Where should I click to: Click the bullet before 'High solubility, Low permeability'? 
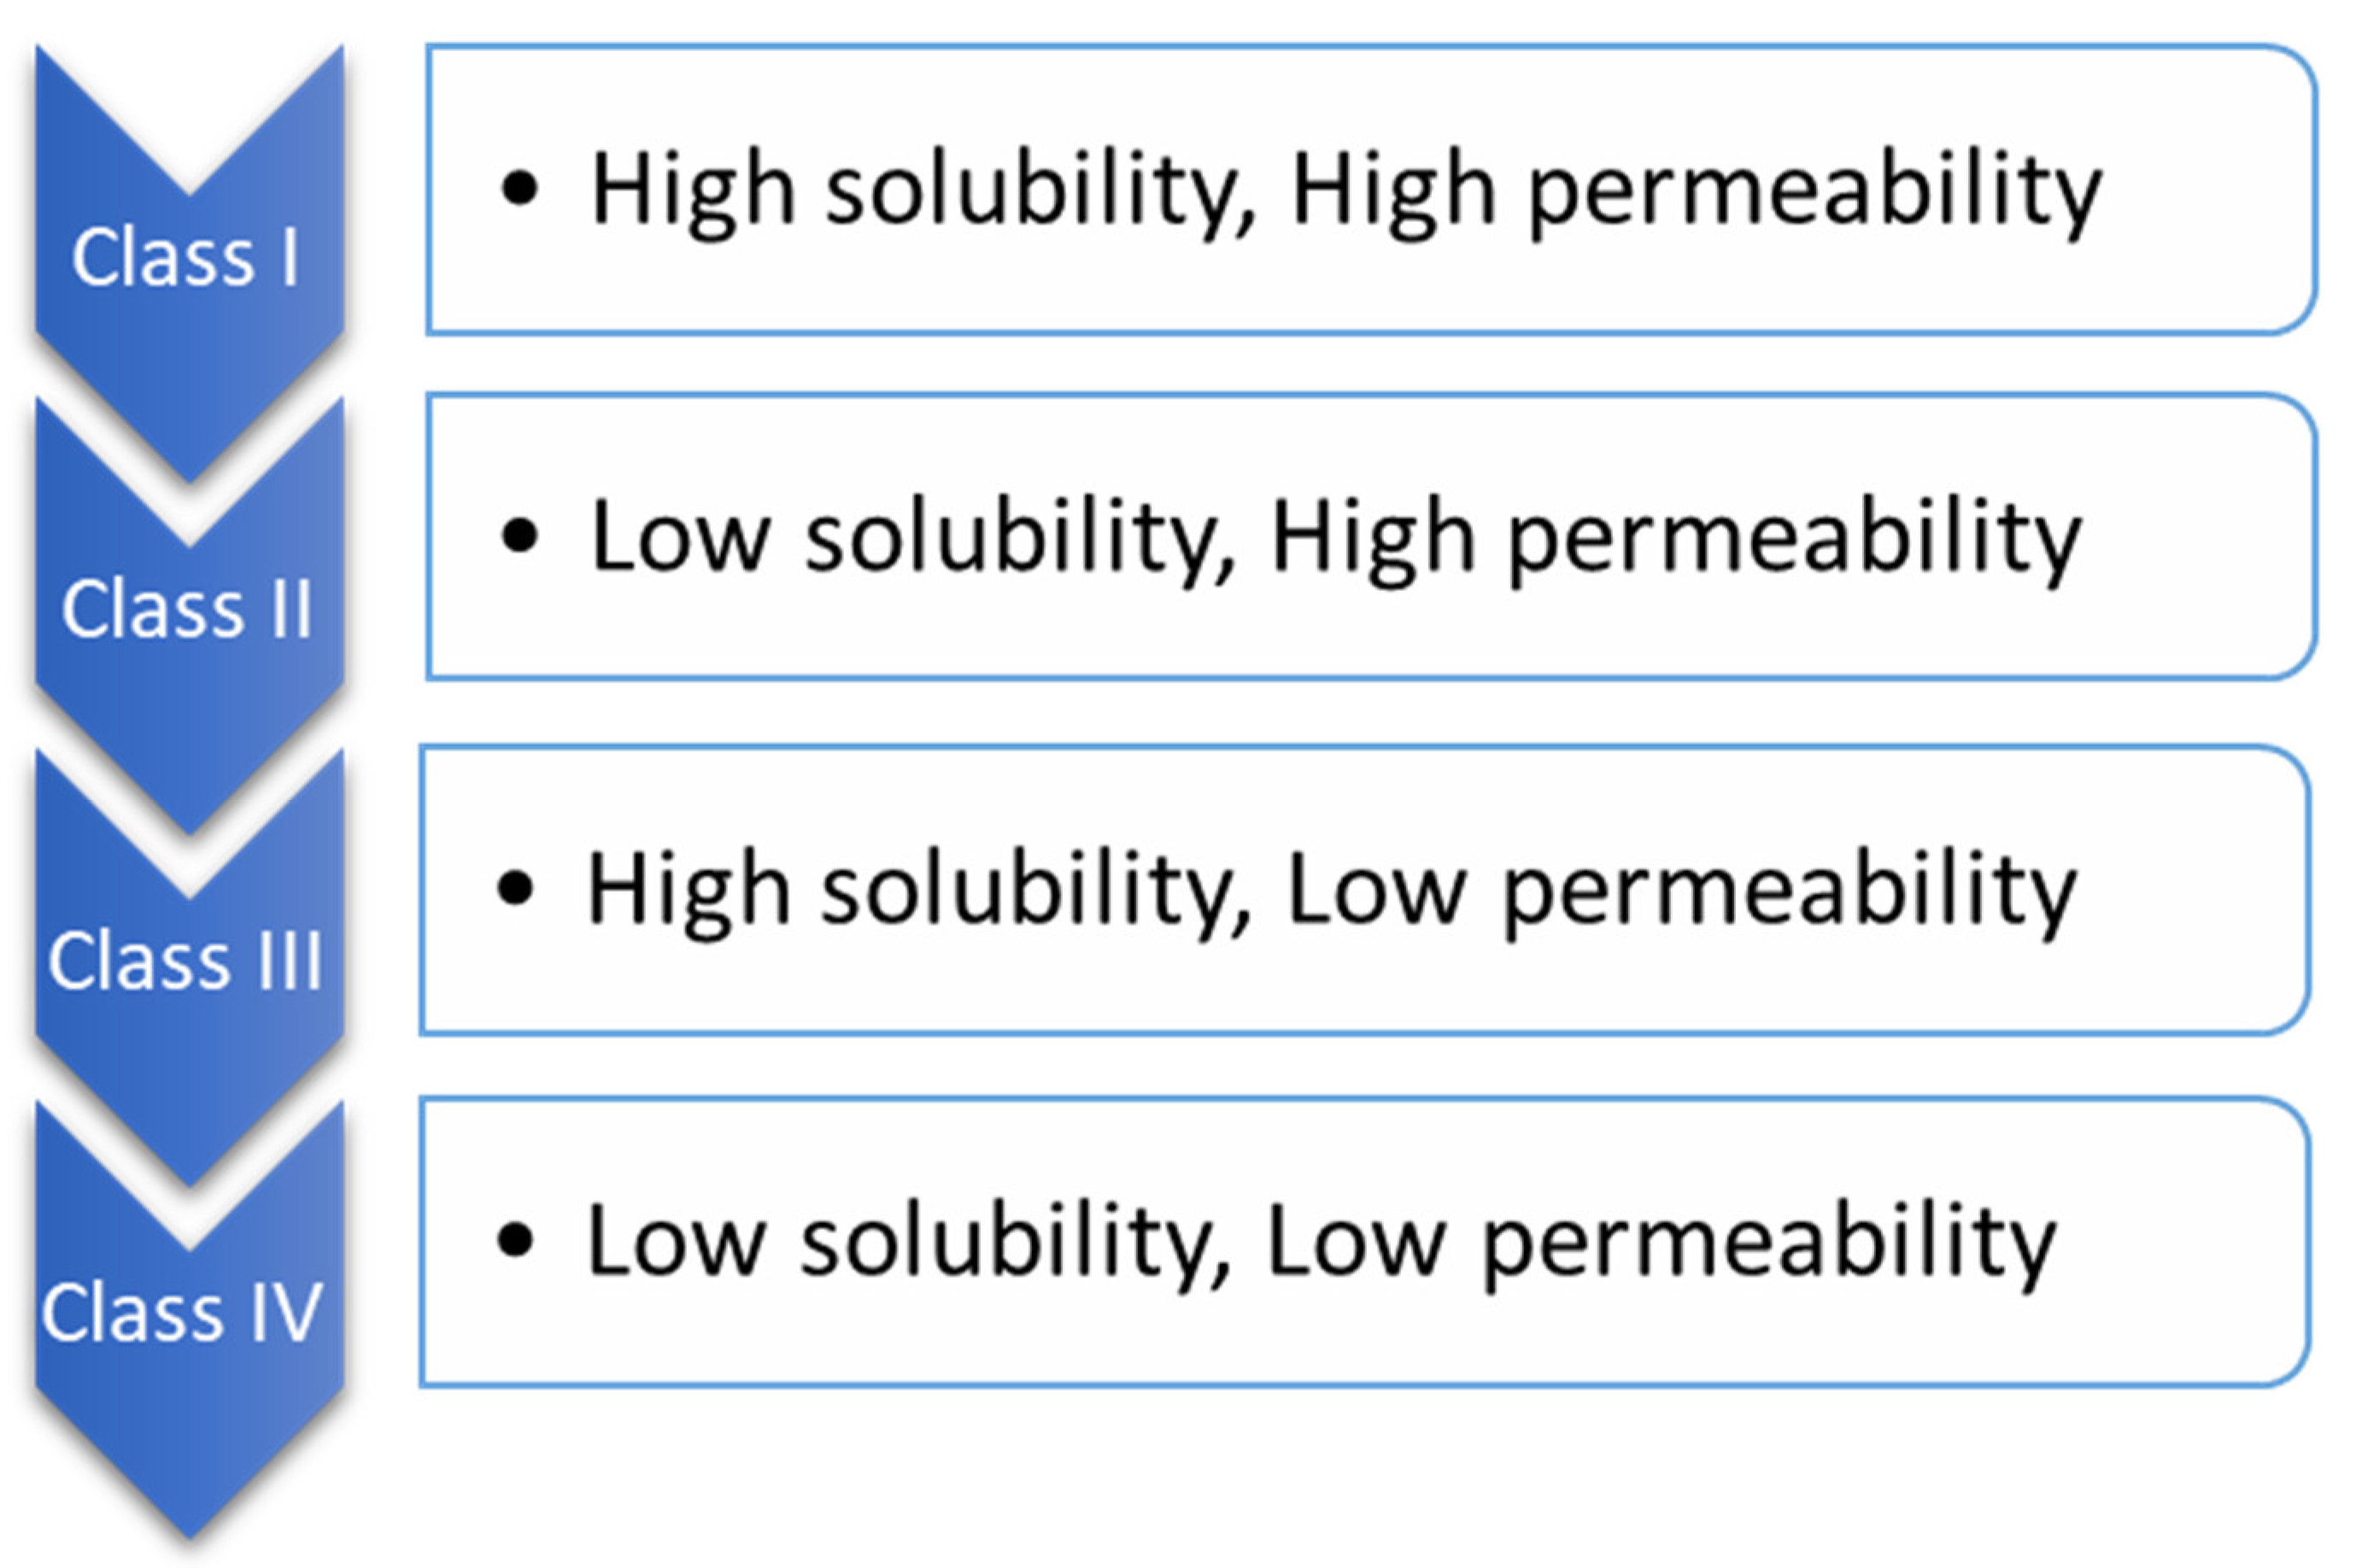(x=515, y=888)
